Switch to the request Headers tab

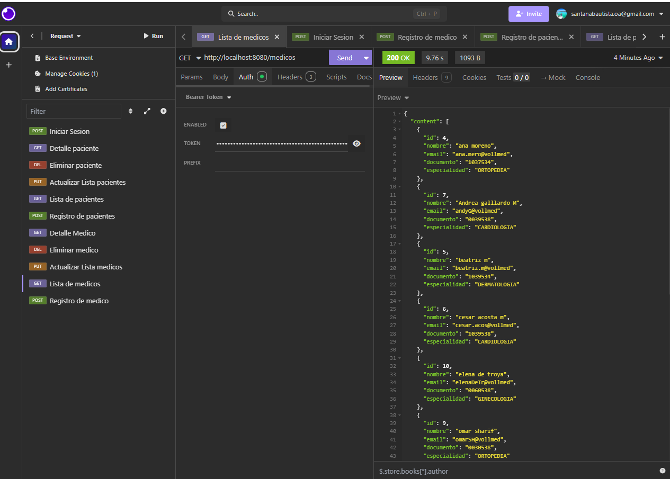pyautogui.click(x=297, y=77)
